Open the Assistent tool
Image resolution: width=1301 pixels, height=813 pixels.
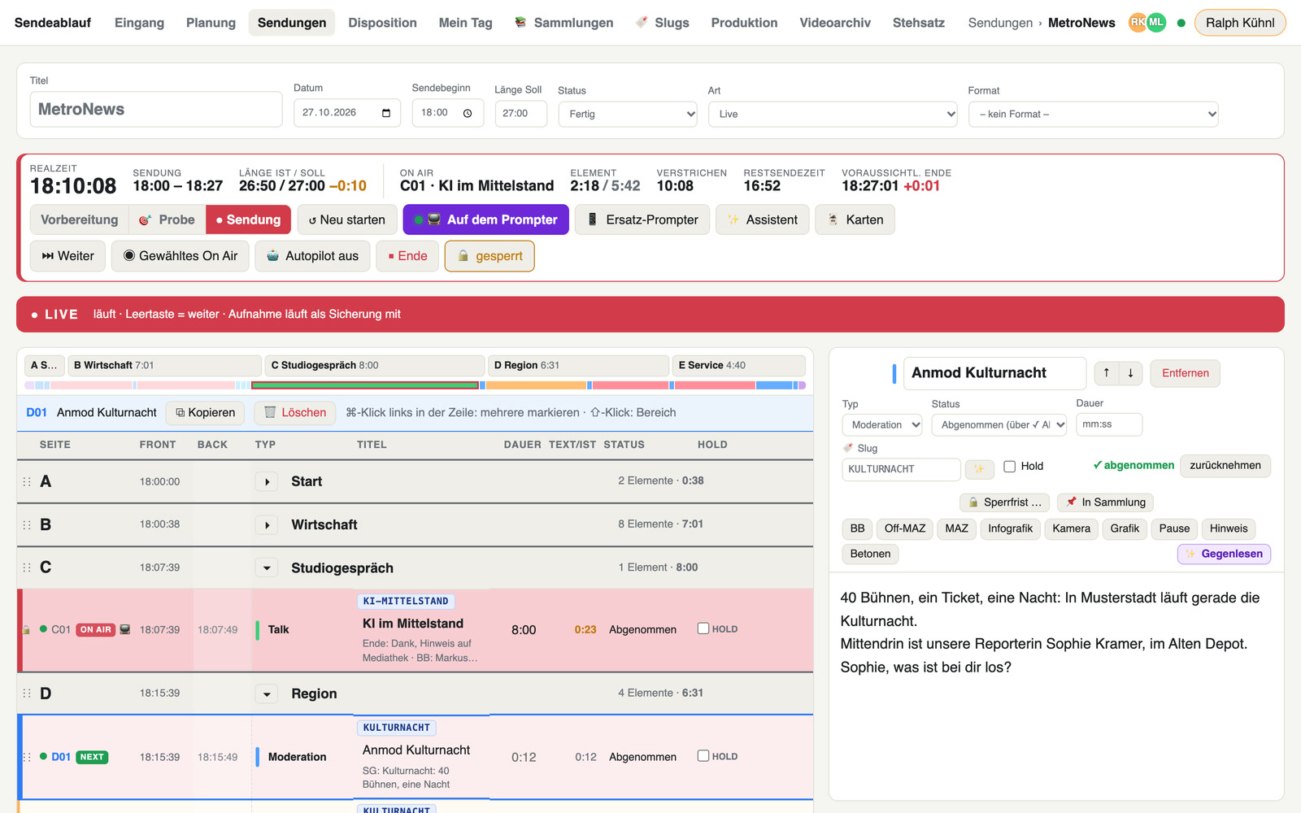(762, 220)
